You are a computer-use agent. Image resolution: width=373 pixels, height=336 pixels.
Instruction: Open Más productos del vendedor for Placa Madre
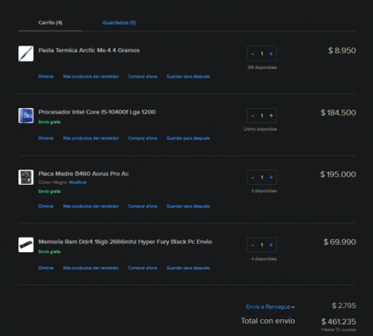[x=90, y=206]
